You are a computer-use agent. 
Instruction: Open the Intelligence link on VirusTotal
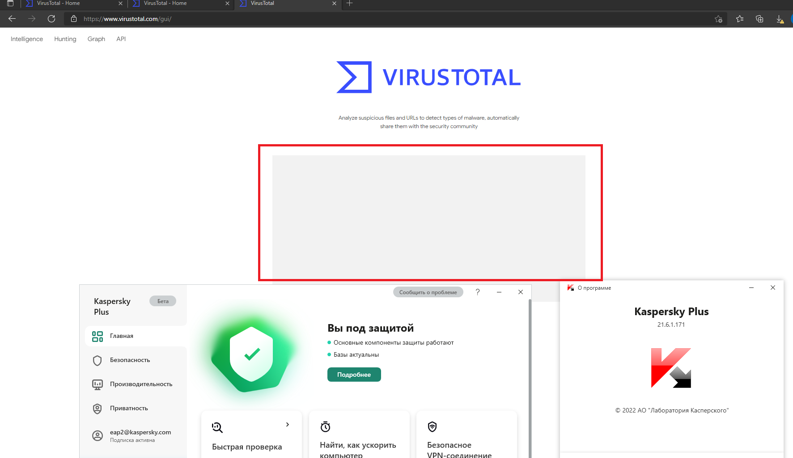(x=27, y=39)
